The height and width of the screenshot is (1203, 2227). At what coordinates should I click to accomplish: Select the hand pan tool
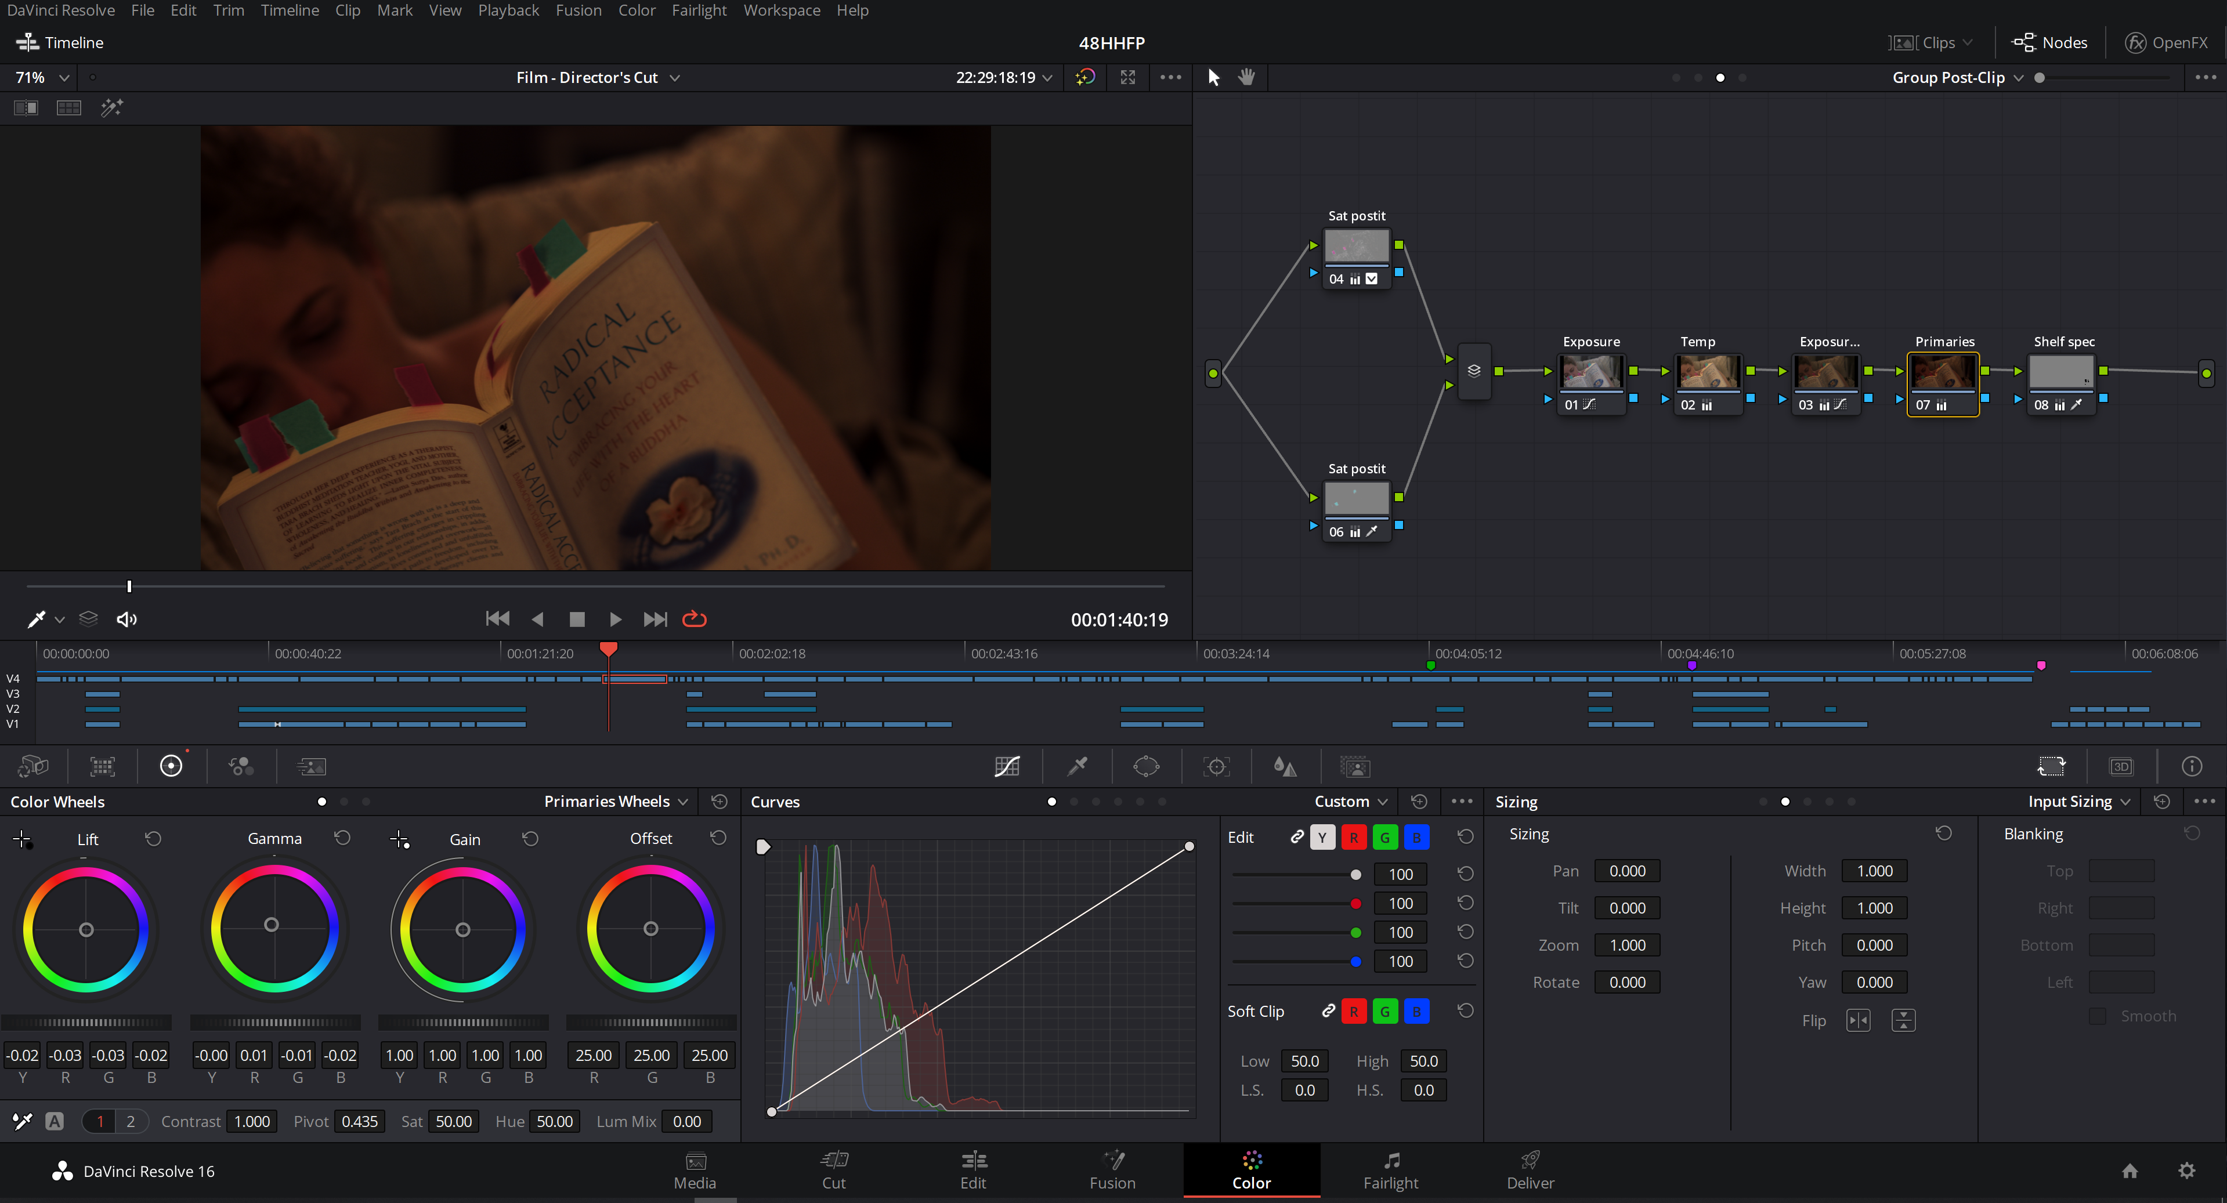1246,77
